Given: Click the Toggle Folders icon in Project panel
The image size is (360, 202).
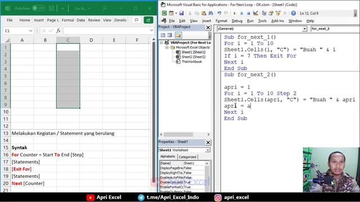Looking at the screenshot, I should (x=178, y=35).
